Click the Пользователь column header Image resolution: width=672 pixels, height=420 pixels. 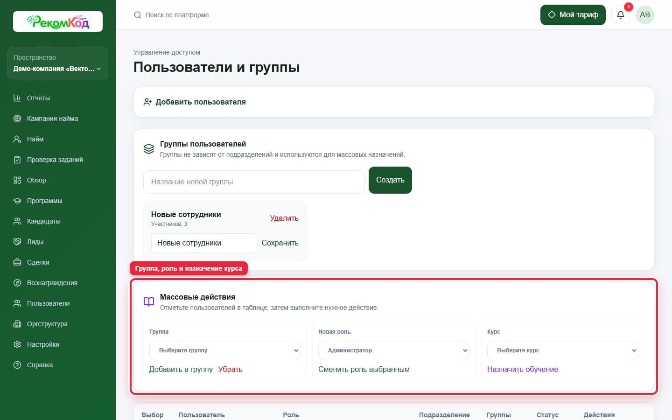202,415
